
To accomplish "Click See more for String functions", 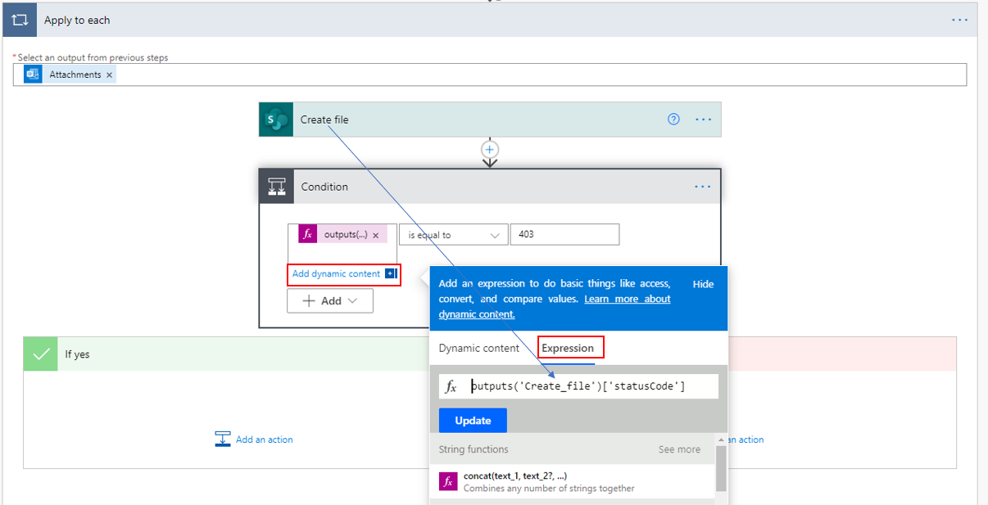I will pyautogui.click(x=679, y=449).
